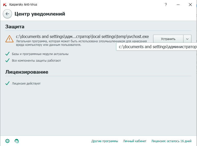Screen dimensions: 197x146
Task: Click the Kaspersky logo in the title bar
Action: 5,5
